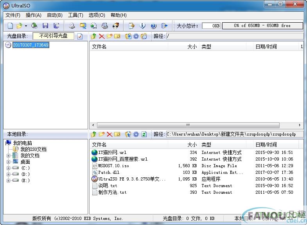Image resolution: width=307 pixels, height=225 pixels.
Task: Click the horizontal scrollbar thumb in disc pane
Action: pos(188,125)
